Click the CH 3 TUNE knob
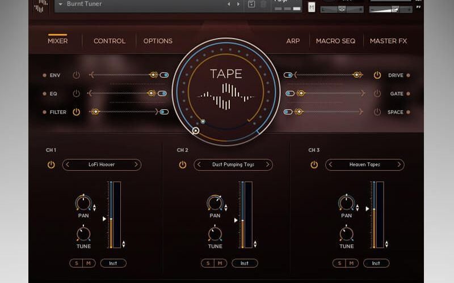This screenshot has height=283, width=454. coord(346,234)
